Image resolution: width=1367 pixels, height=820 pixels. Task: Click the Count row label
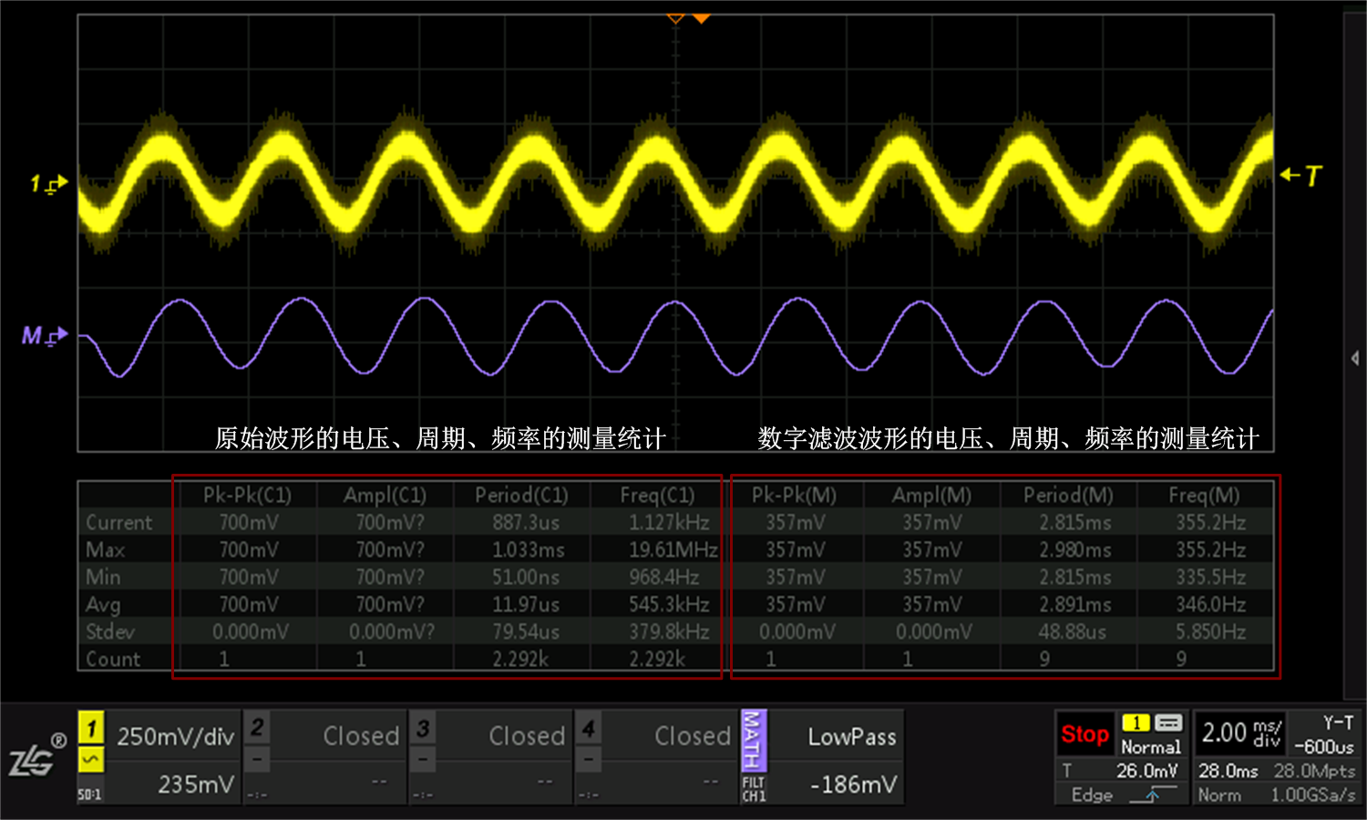[113, 659]
